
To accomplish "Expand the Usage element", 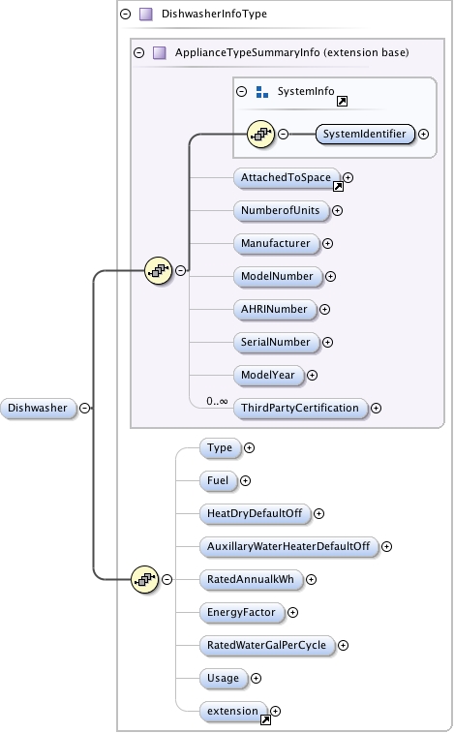I will 256,679.
